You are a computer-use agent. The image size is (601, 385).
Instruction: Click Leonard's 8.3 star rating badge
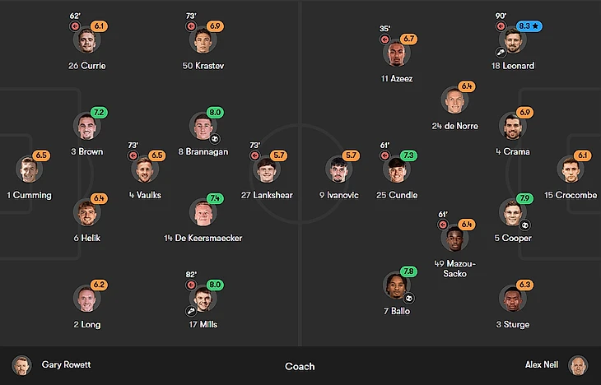tap(529, 26)
